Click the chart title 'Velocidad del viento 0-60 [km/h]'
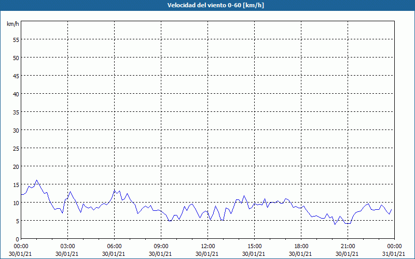This screenshot has height=259, width=415. [x=208, y=6]
